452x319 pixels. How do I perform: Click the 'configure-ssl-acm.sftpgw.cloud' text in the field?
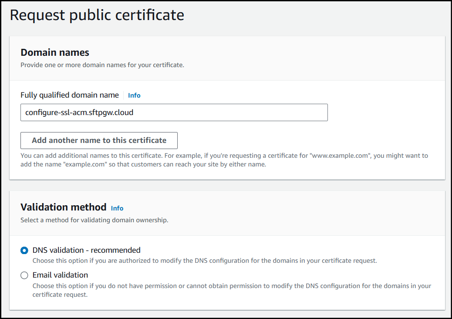(x=79, y=112)
